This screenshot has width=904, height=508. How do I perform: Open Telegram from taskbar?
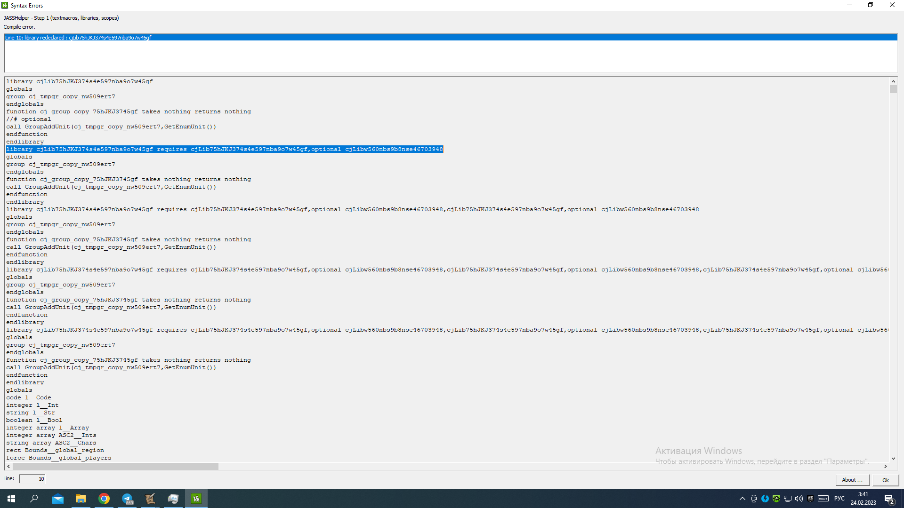pos(127,499)
